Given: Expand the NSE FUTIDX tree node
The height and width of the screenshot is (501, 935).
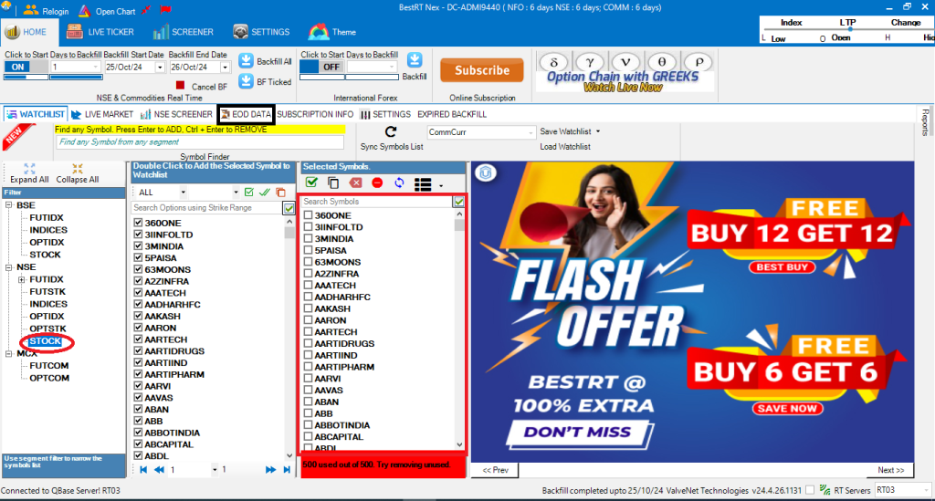Looking at the screenshot, I should pos(22,279).
